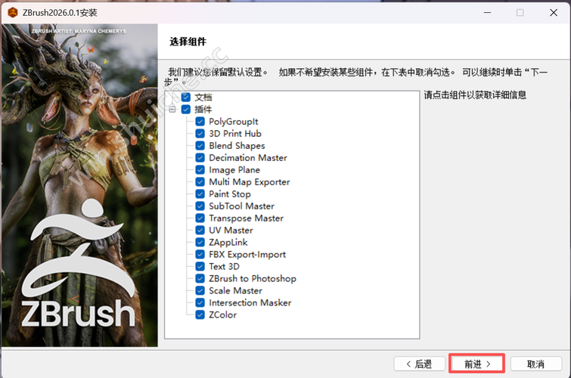Toggle the UV Master checkbox
Viewport: 571px width, 378px height.
click(x=200, y=230)
